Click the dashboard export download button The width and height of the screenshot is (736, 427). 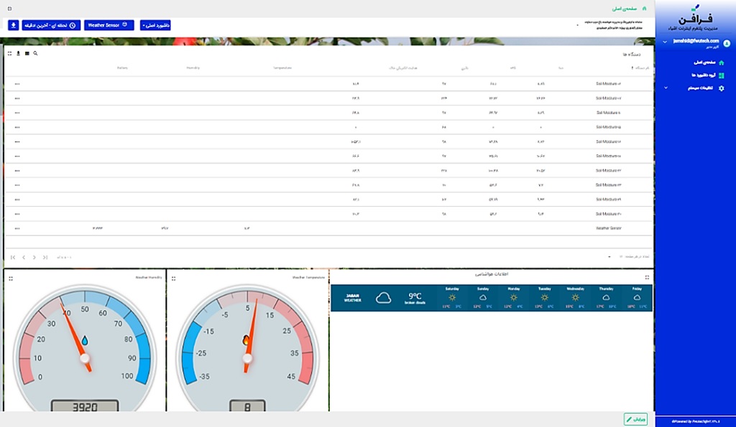coord(14,25)
